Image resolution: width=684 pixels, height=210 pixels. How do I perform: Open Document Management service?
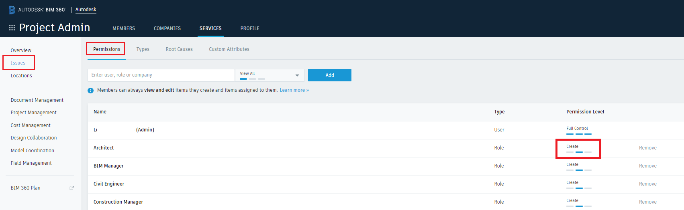click(x=37, y=100)
